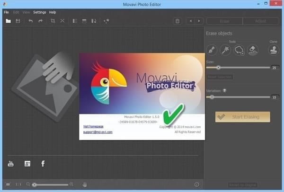The height and width of the screenshot is (192, 284).
Task: Activate the Clone Stamp tool
Action: point(273,50)
